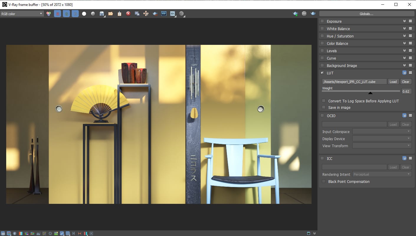Enable the Exposure correction checkbox
This screenshot has width=416, height=236.
tap(322, 21)
